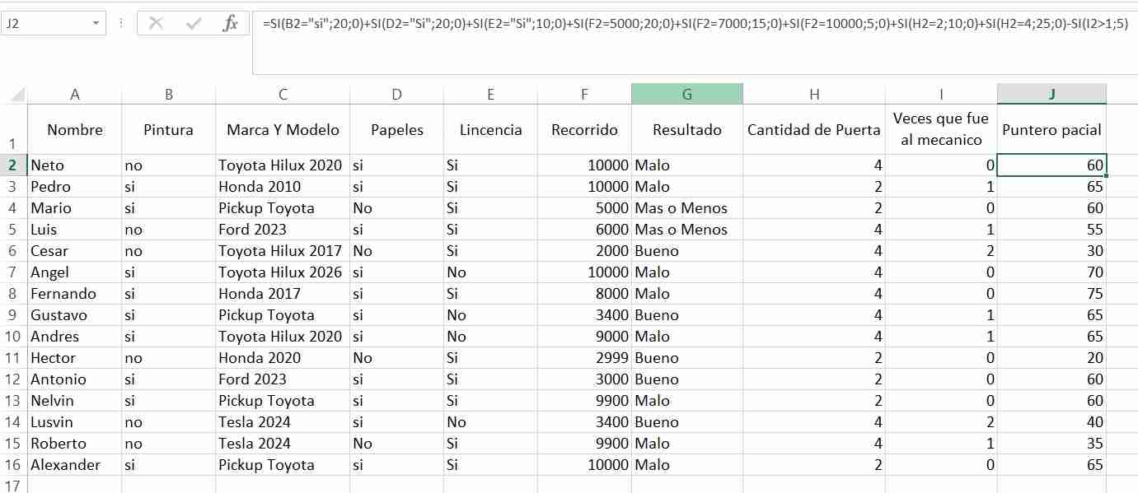Select row 16 header
Screen dimensions: 1138x493
click(x=13, y=465)
